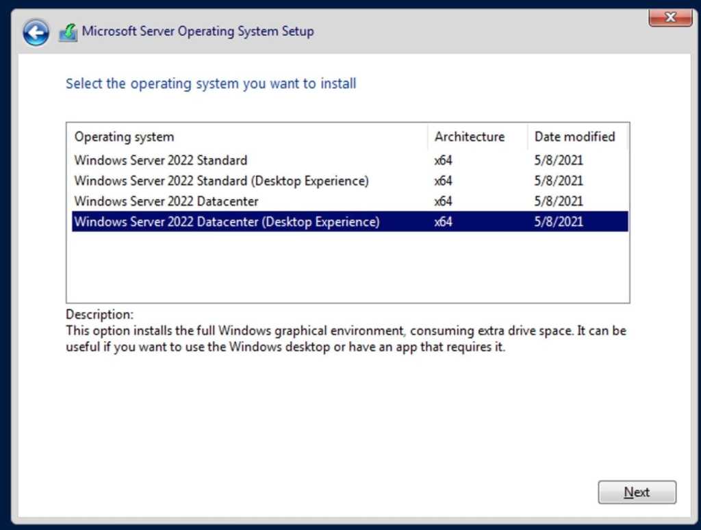The width and height of the screenshot is (701, 530).
Task: Click the Next button
Action: point(637,492)
